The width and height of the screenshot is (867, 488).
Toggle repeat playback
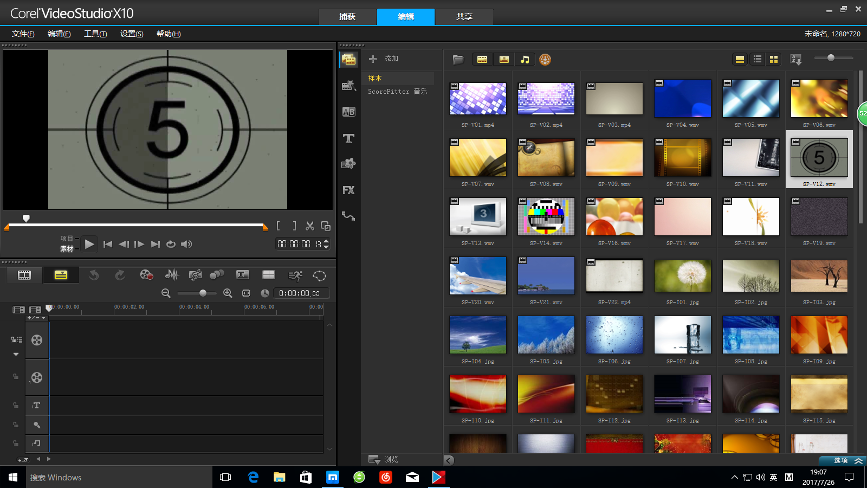click(171, 244)
